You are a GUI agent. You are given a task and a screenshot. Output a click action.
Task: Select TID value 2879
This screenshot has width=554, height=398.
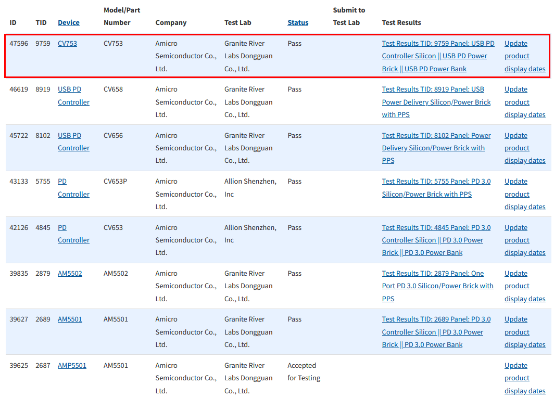click(x=43, y=273)
